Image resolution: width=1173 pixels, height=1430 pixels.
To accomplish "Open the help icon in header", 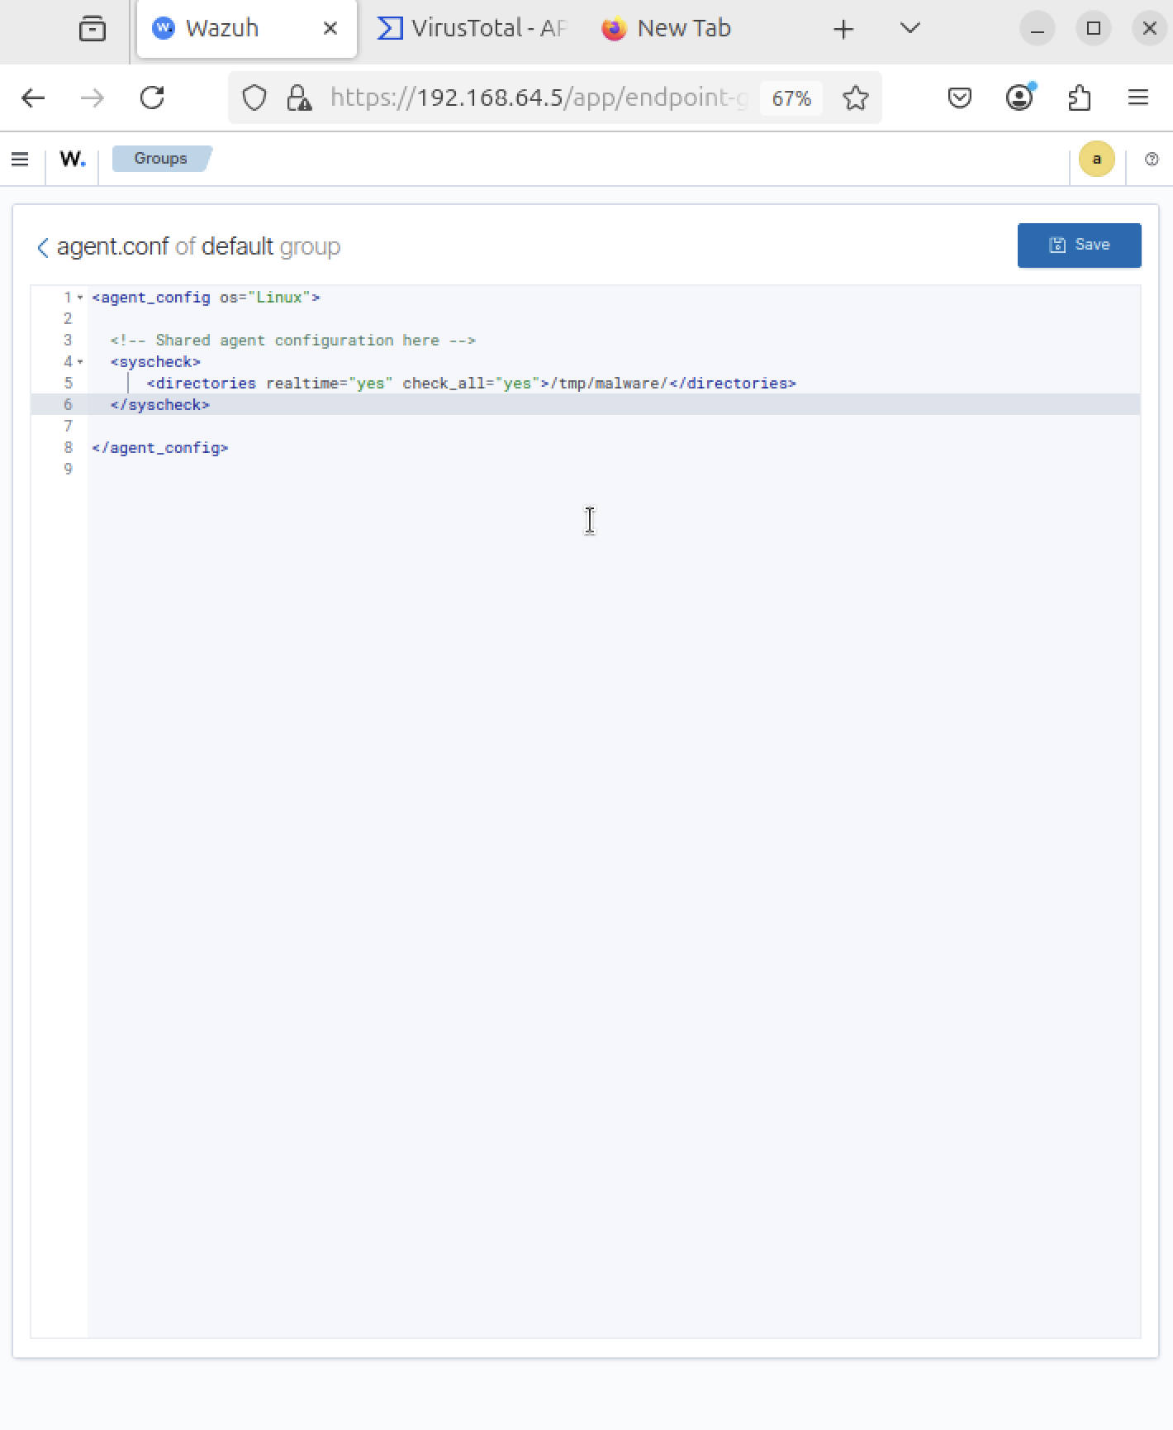I will [x=1152, y=160].
